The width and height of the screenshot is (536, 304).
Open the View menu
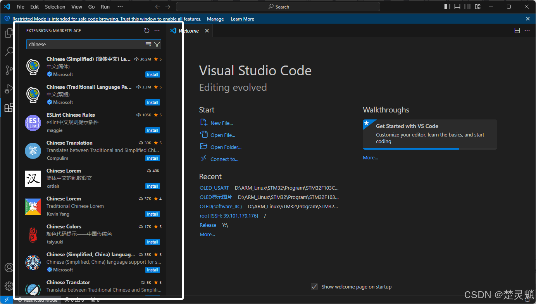click(77, 7)
